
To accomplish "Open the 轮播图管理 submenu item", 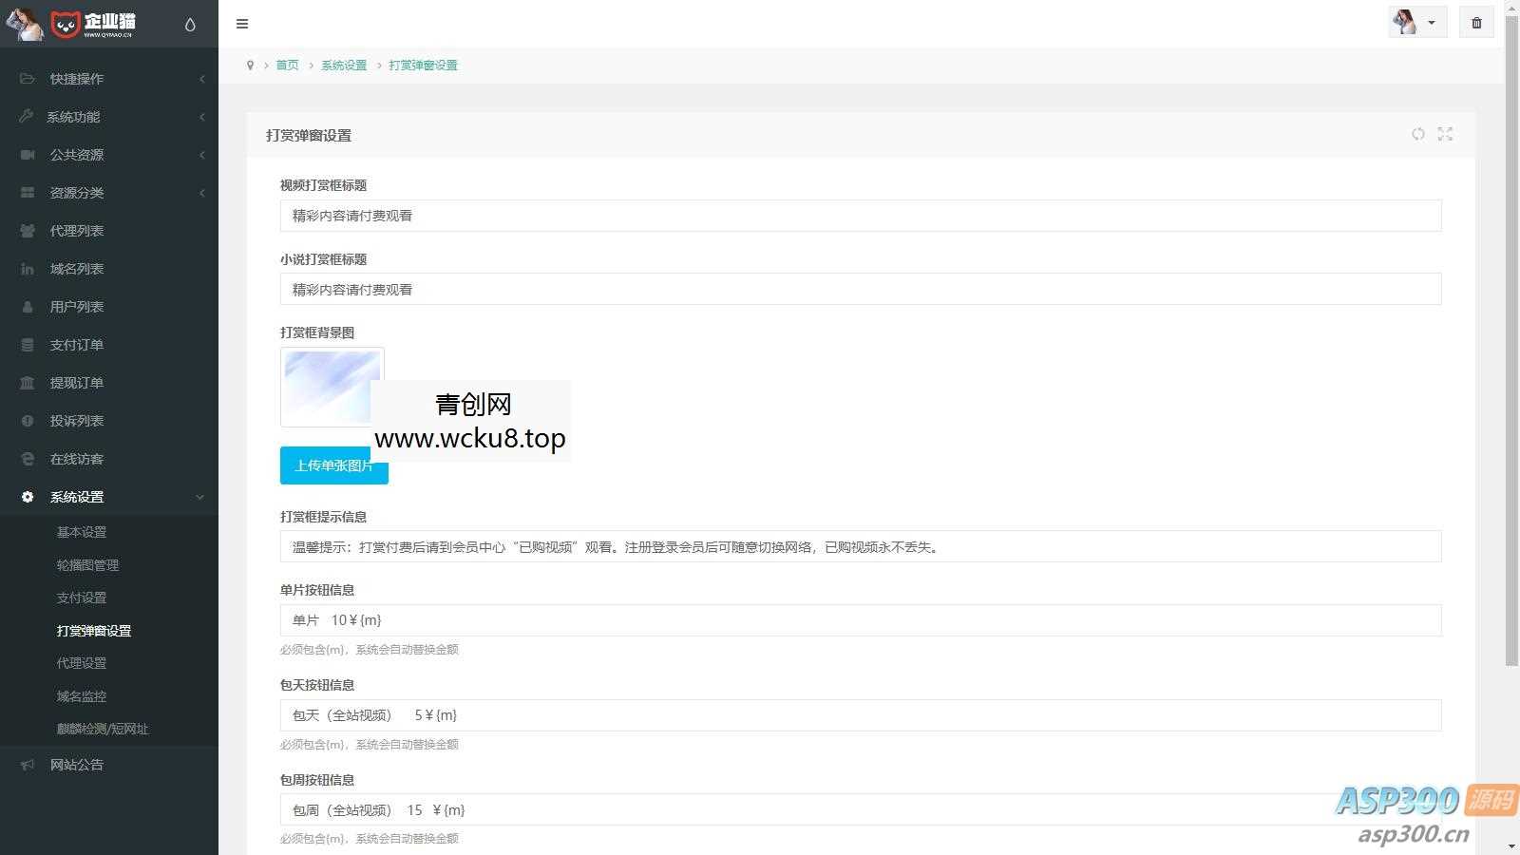I will [x=87, y=564].
